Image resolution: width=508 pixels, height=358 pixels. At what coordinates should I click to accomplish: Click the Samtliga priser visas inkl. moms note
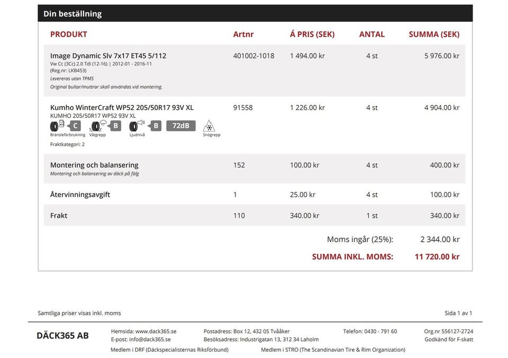point(79,313)
